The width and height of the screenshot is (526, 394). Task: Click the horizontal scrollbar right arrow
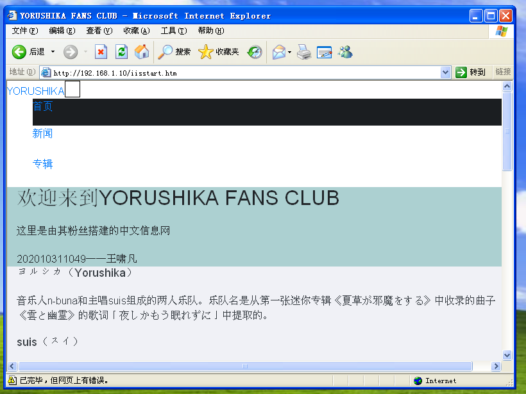point(496,366)
